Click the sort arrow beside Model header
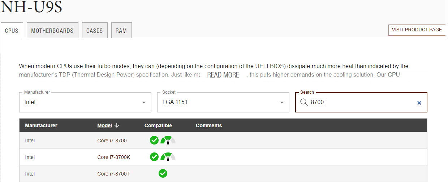This screenshot has height=182, width=448. (x=117, y=125)
